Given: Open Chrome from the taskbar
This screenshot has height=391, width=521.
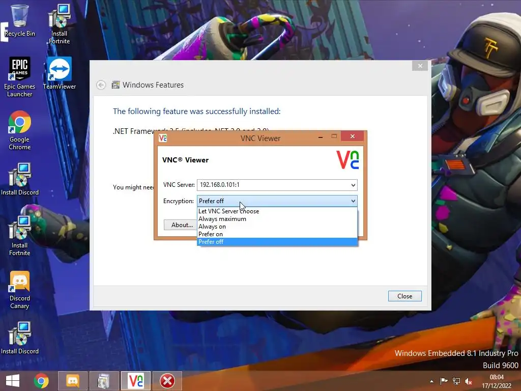Looking at the screenshot, I should point(41,381).
